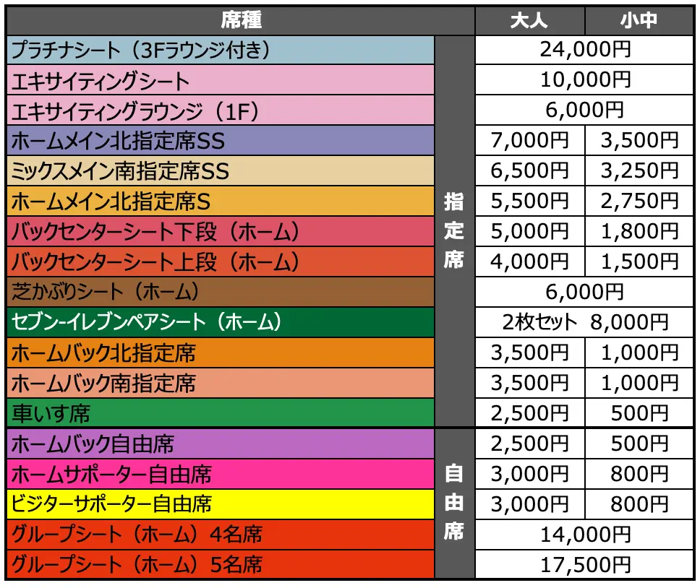Click the 1,500円 child price
This screenshot has width=700, height=588.
[x=639, y=261]
